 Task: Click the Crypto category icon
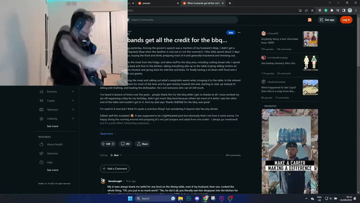(41, 101)
